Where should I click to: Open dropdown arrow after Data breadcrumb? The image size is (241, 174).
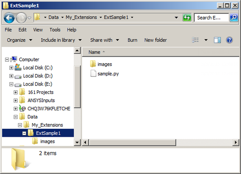[62, 17]
